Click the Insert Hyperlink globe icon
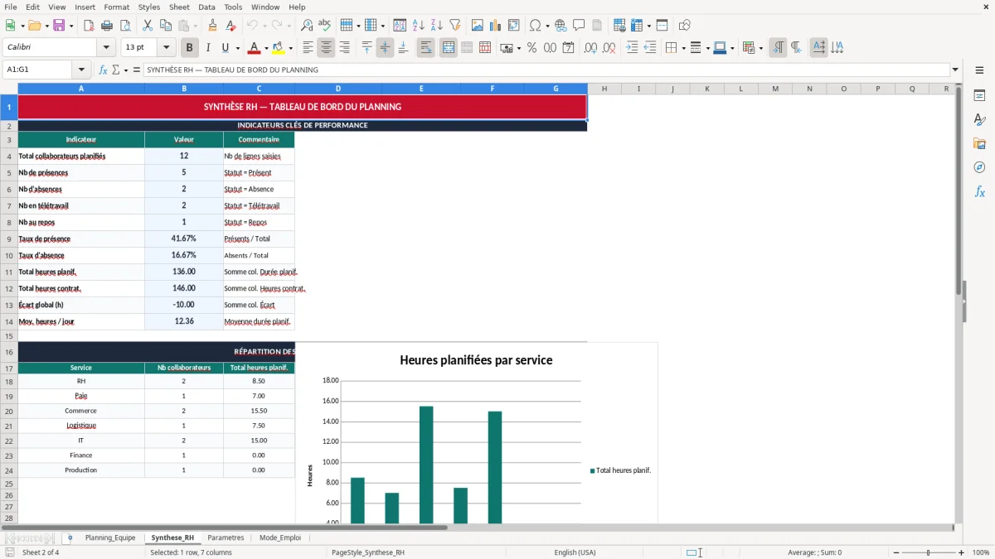This screenshot has width=995, height=559. (561, 26)
